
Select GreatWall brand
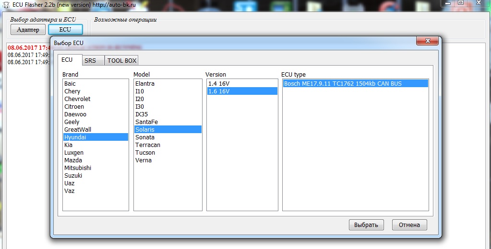(x=96, y=129)
